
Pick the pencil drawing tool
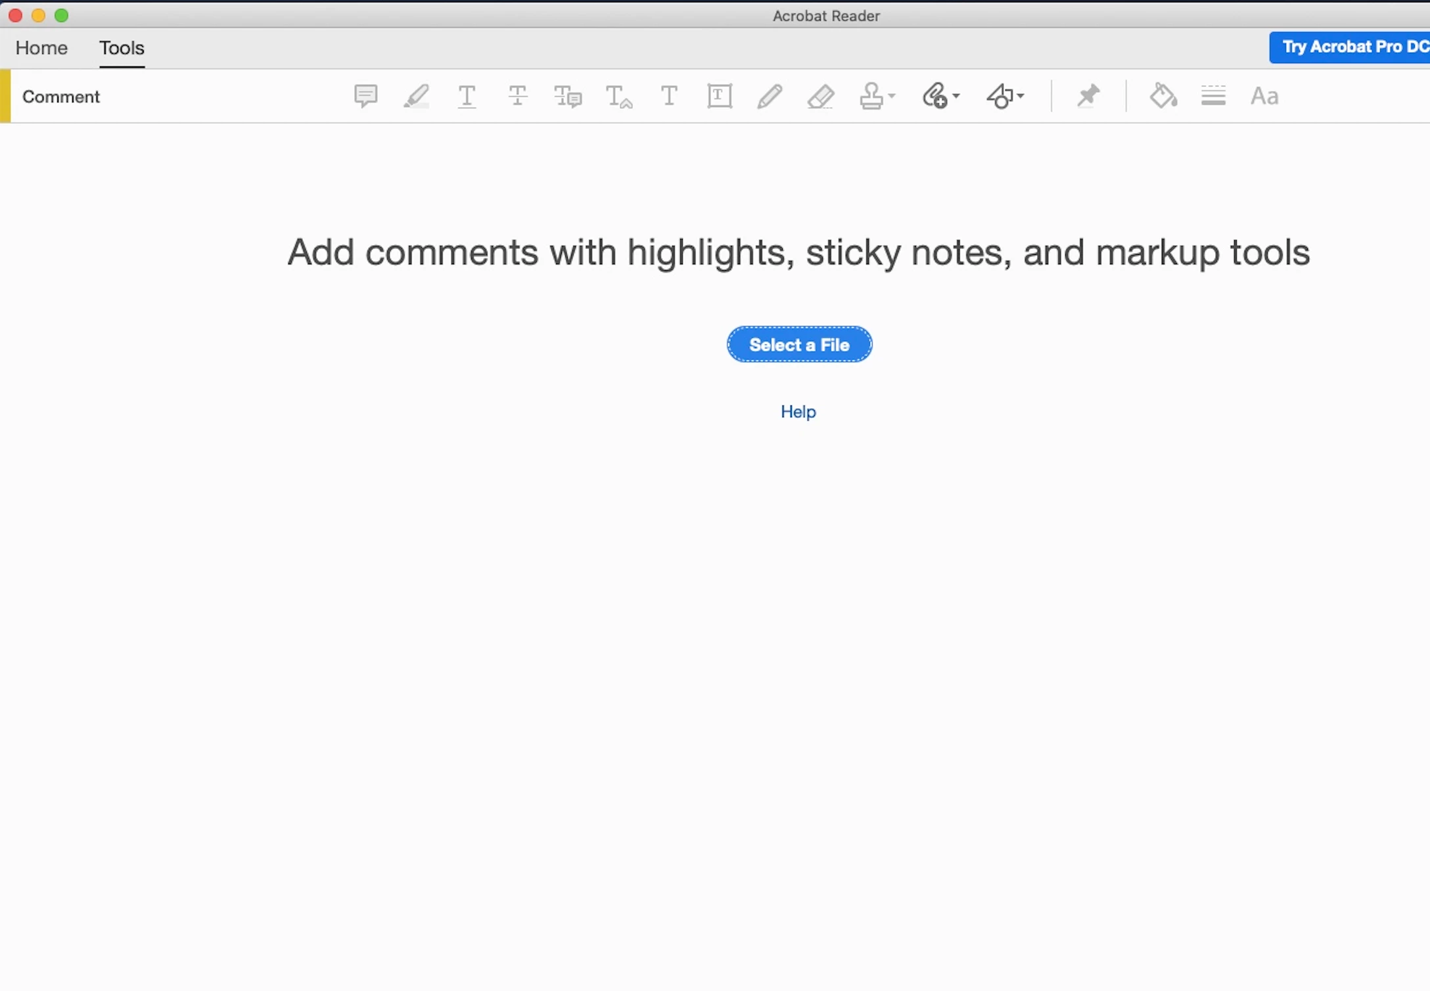[x=770, y=96]
